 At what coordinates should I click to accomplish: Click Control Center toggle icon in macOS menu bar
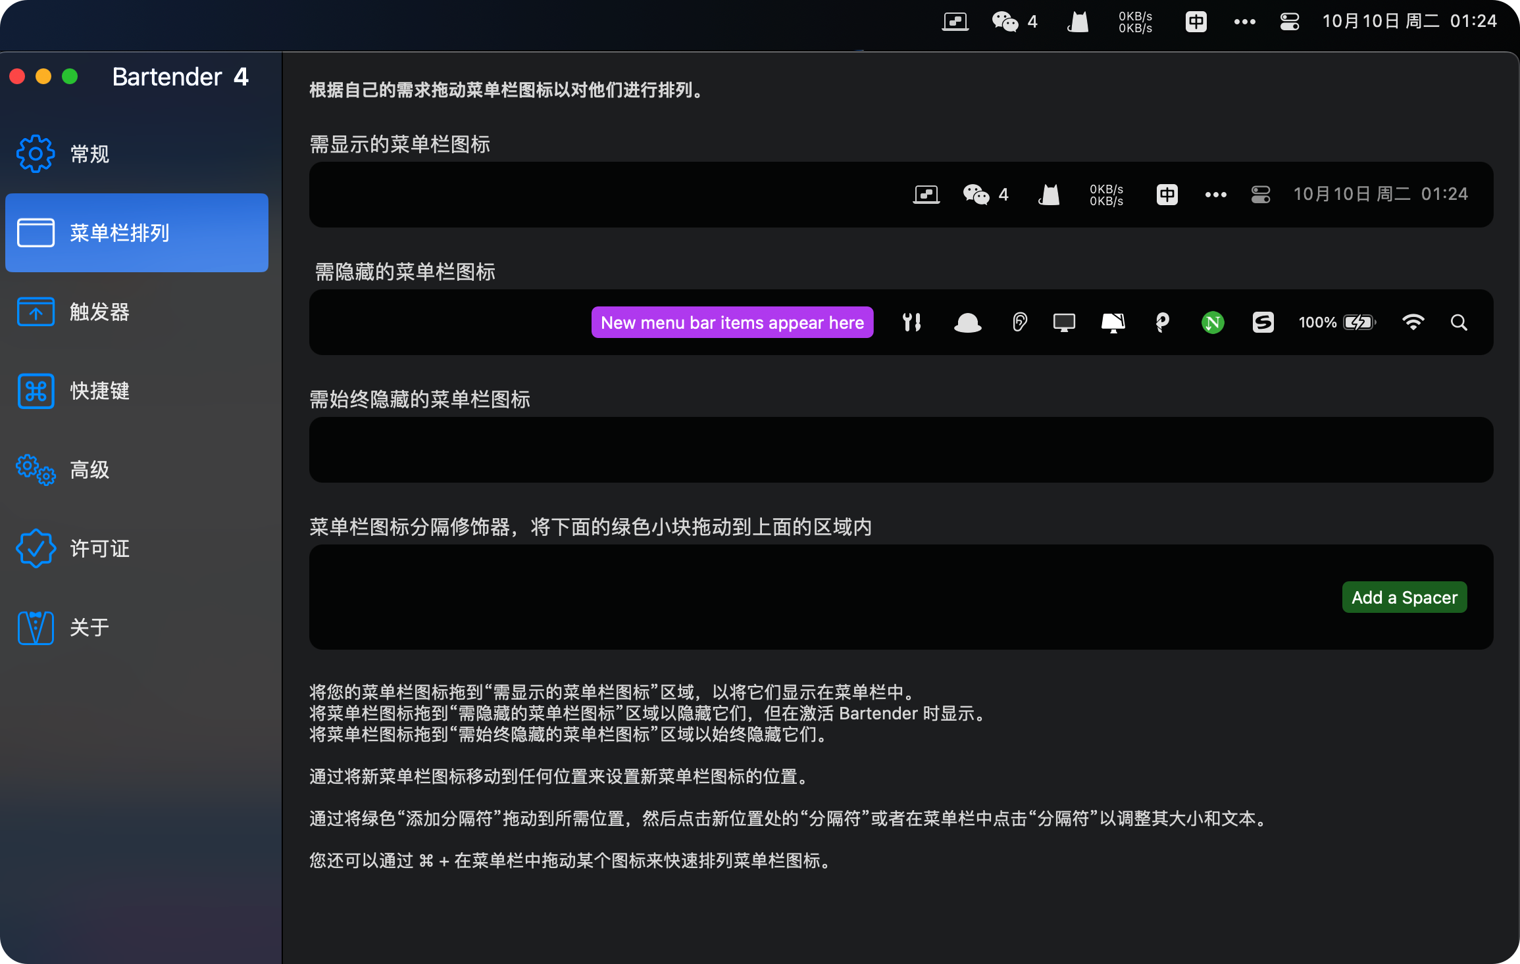point(1289,22)
